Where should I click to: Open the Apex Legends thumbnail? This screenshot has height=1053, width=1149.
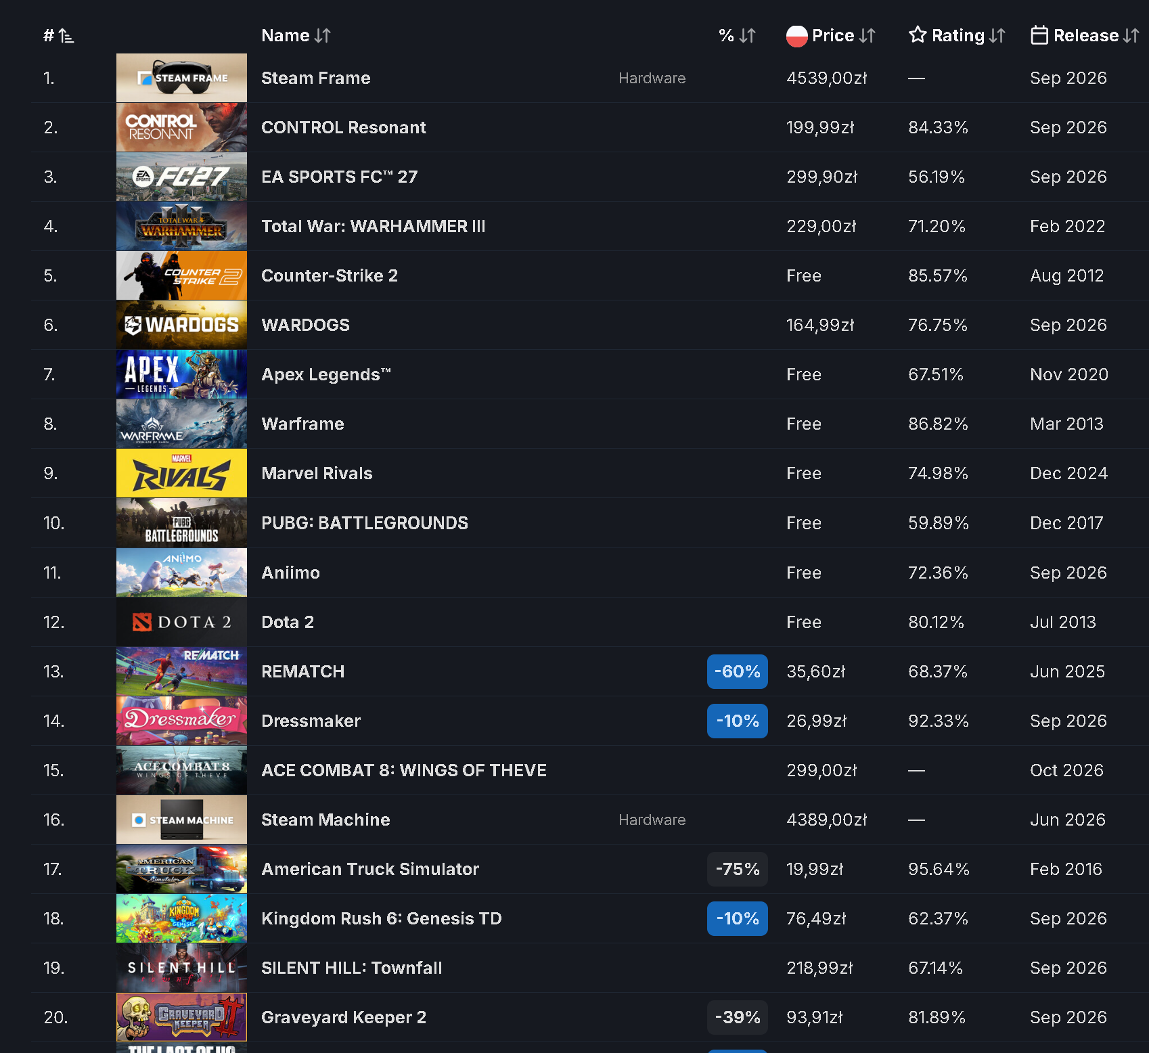pyautogui.click(x=181, y=374)
